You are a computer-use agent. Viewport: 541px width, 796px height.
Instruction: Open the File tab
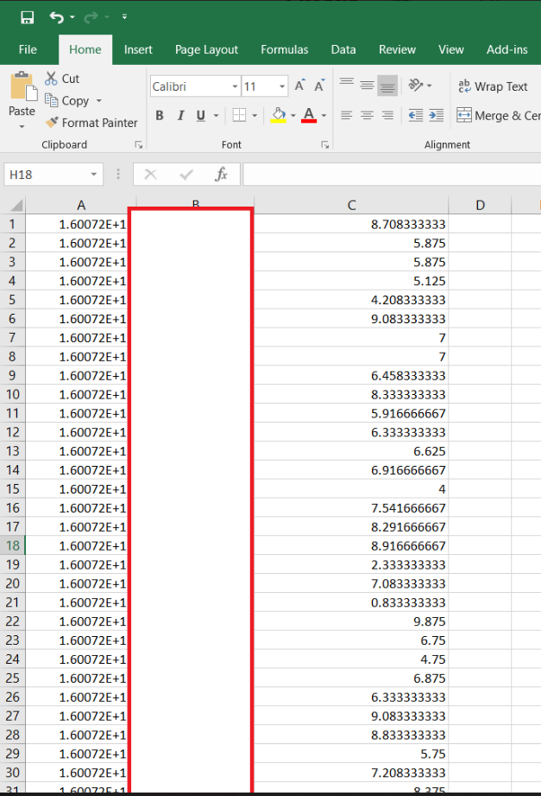28,49
